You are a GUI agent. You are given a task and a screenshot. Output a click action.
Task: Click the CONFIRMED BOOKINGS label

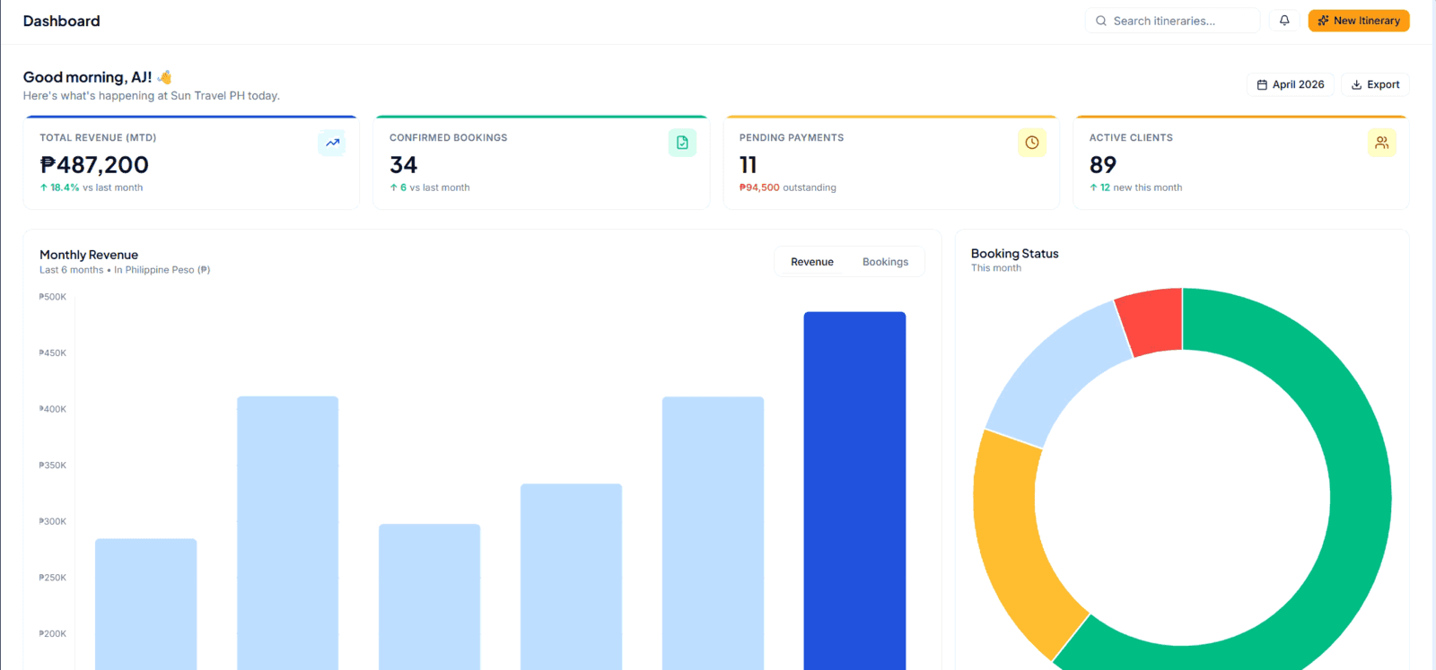[449, 137]
